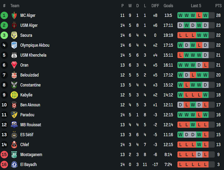
Task: Click the Kabylie yellow team badge
Action: 14,95
